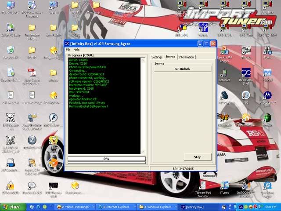Viewport: 281px width, 211px height.
Task: Open the InfinityBox Shell shortcut
Action: pos(246,77)
